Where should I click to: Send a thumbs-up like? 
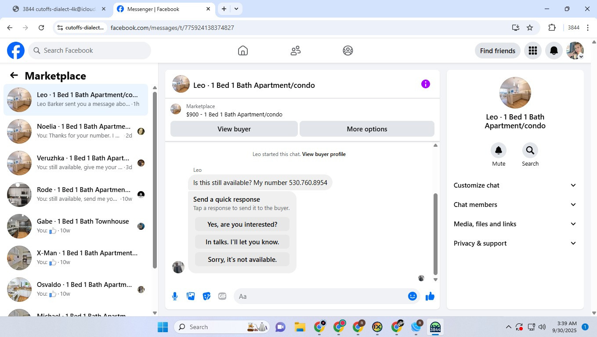click(x=430, y=296)
